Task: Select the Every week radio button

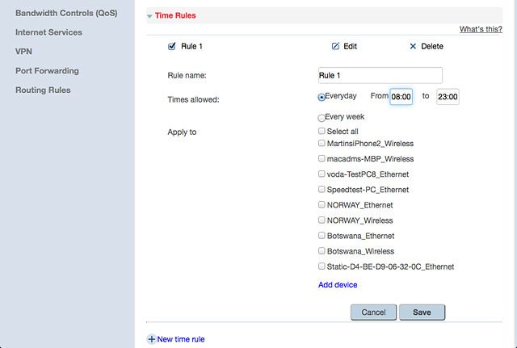Action: click(322, 118)
